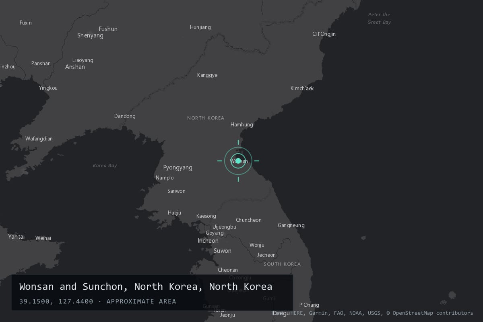Screen dimensions: 483x322
Task: Select the Cheonan city label
Action: [x=228, y=270]
